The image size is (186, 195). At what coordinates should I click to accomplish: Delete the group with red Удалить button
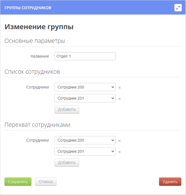pos(170,182)
